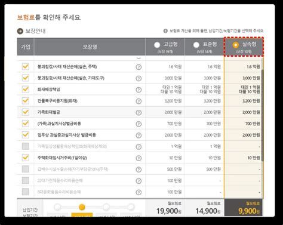This screenshot has height=225, width=283.
Task: Click greyed checkbox for 6대문화용품수리비용손해
Action: click(x=26, y=192)
